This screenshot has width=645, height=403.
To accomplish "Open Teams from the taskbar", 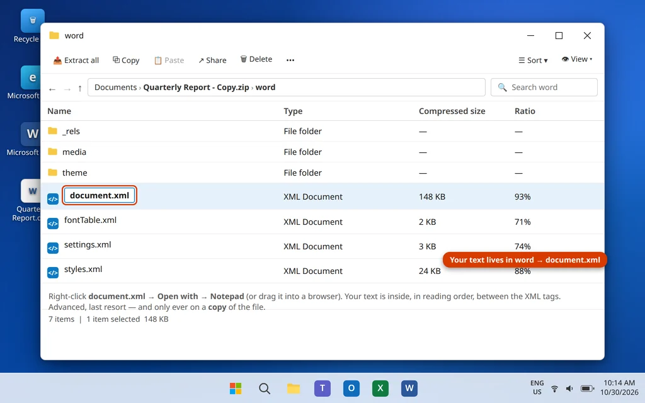I will click(322, 388).
